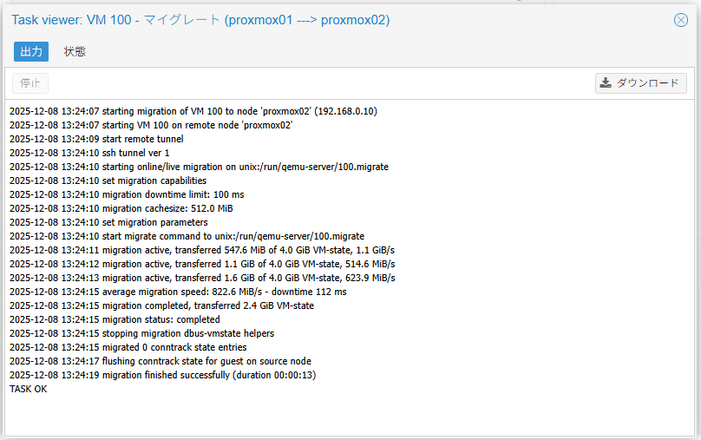Select the 'set migration capabilities' log line
This screenshot has height=440, width=701.
[108, 181]
